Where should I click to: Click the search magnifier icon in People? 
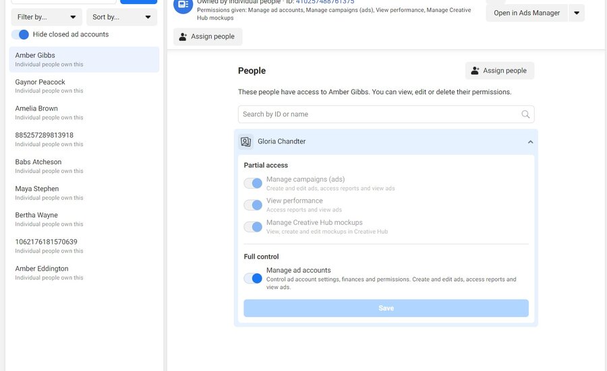tap(525, 114)
